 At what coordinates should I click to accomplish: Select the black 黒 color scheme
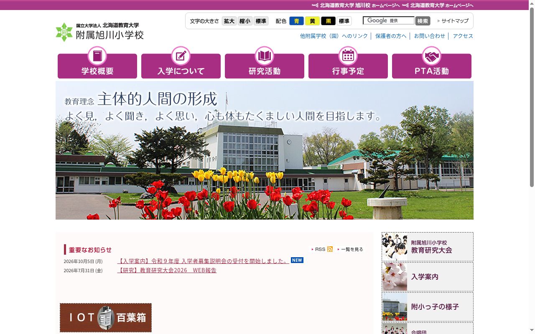328,21
